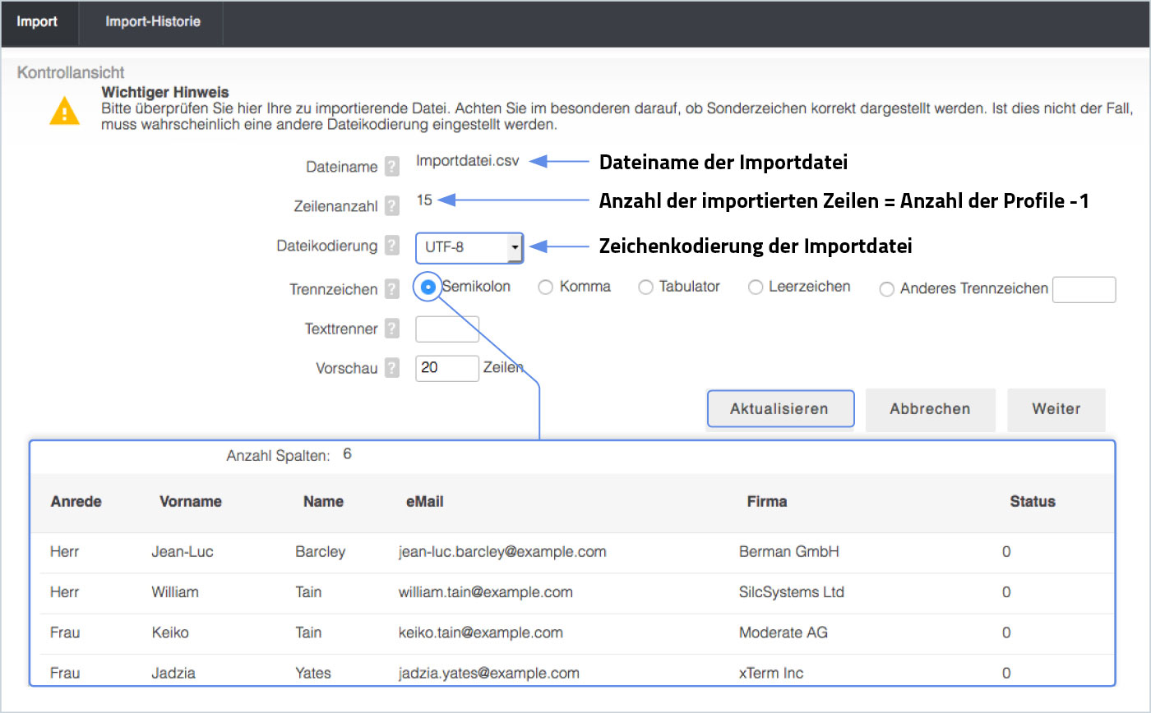Screen dimensions: 1151x713
Task: Click the yellow warning triangle icon
Action: coord(64,111)
